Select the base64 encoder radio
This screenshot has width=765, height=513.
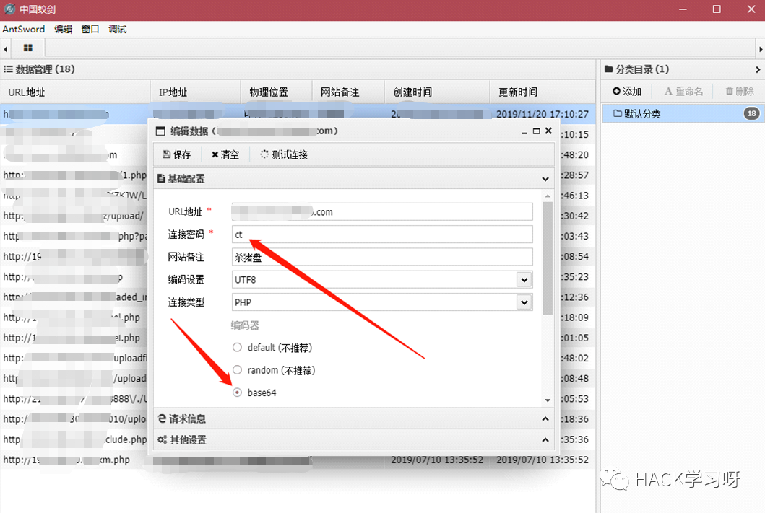pyautogui.click(x=237, y=393)
